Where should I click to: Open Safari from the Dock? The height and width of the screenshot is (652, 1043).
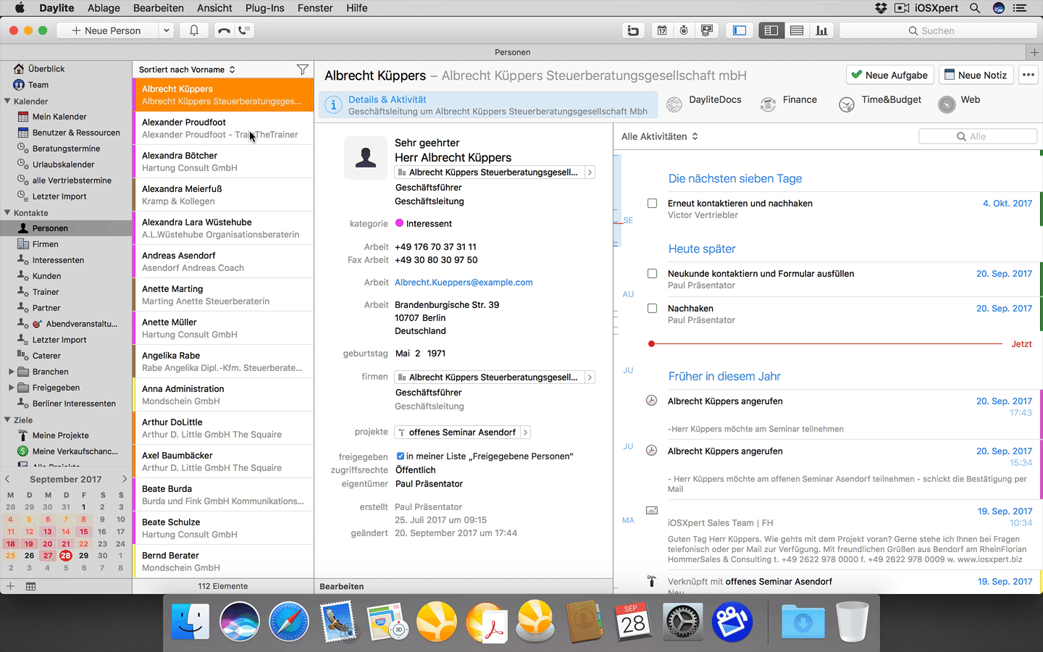pyautogui.click(x=288, y=622)
